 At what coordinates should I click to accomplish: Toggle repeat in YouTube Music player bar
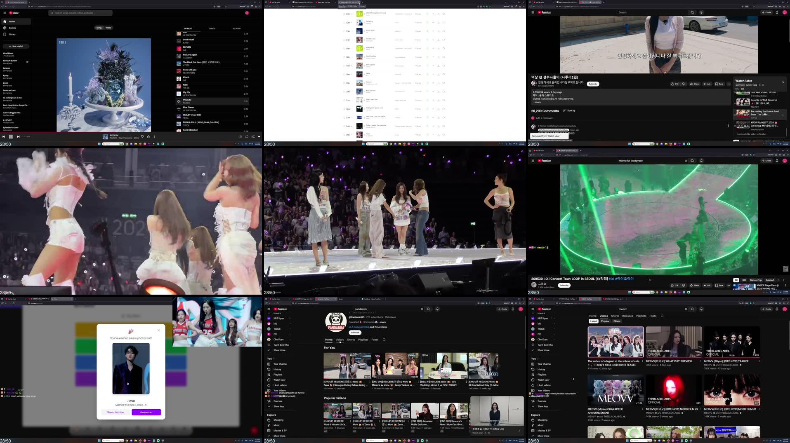pos(247,137)
